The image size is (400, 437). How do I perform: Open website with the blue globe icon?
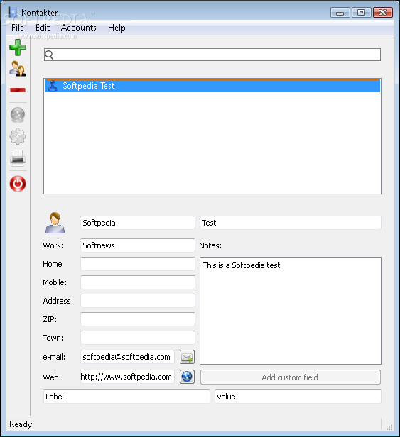click(x=187, y=377)
